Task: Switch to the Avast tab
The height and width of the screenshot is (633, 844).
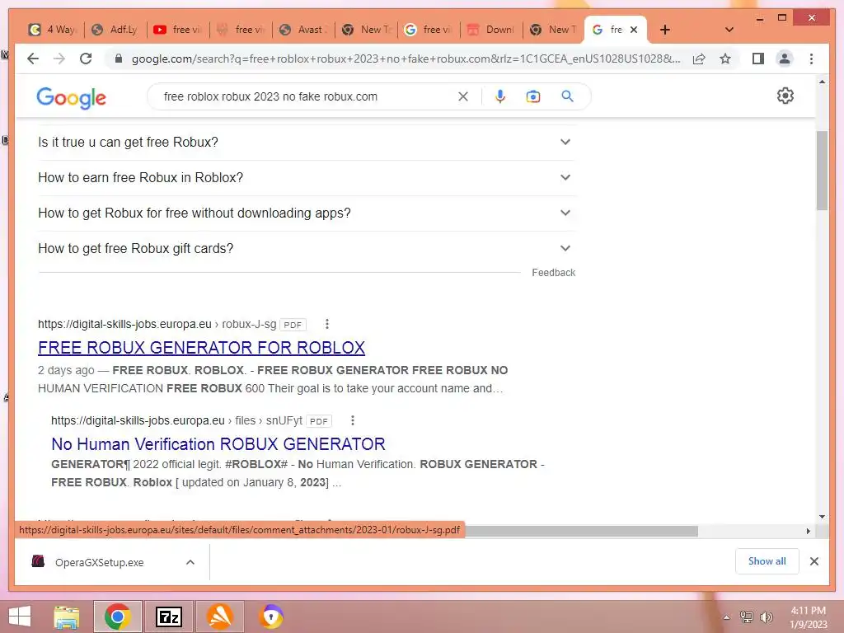Action: pyautogui.click(x=303, y=30)
